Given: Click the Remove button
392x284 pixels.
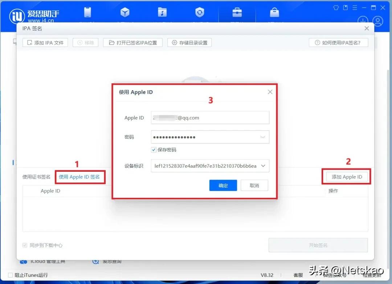Looking at the screenshot, I should pos(86,43).
